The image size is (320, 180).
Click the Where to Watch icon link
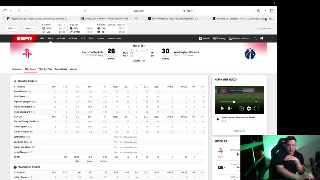[239, 38]
